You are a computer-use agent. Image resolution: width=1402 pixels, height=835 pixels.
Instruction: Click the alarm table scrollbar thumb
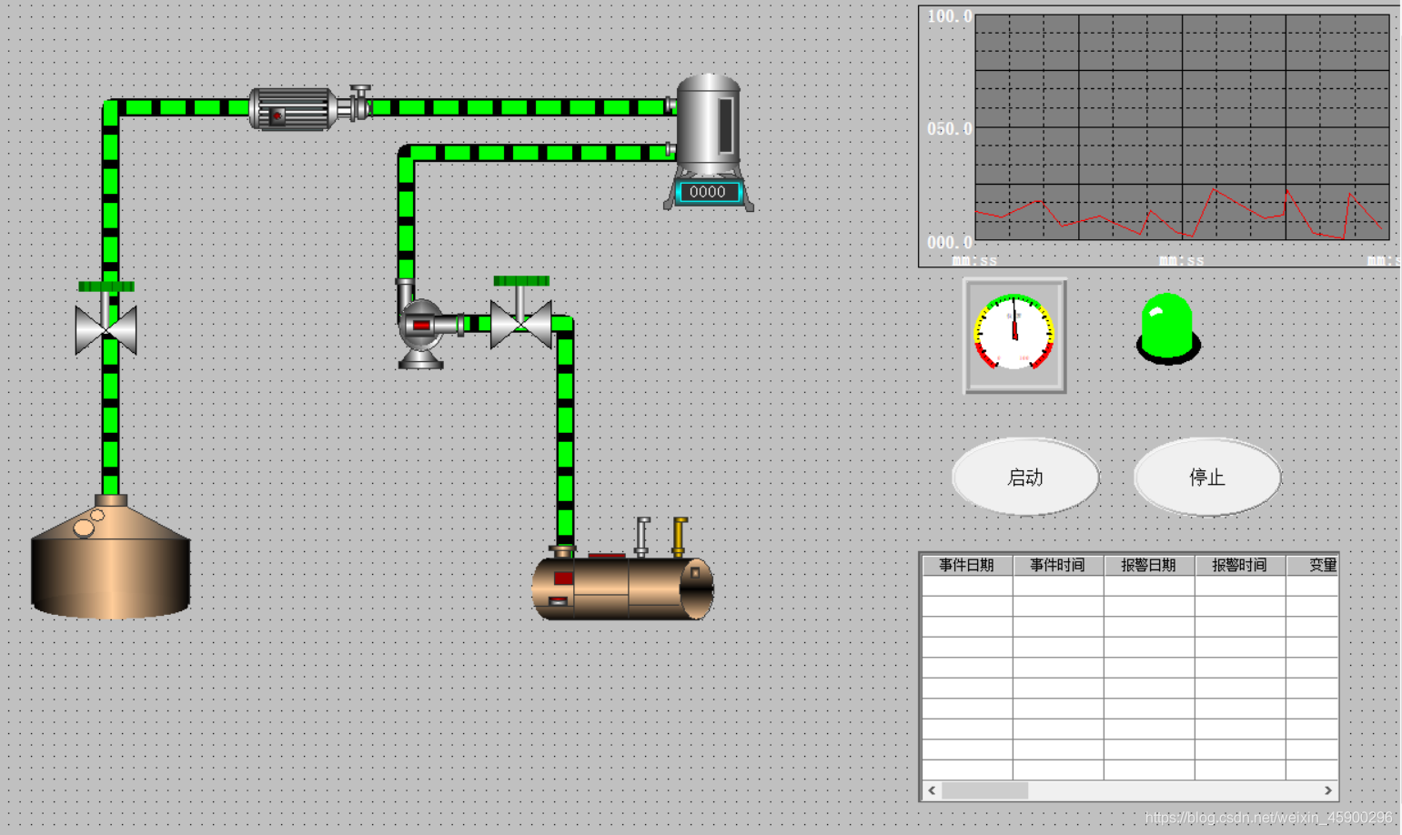[x=985, y=790]
